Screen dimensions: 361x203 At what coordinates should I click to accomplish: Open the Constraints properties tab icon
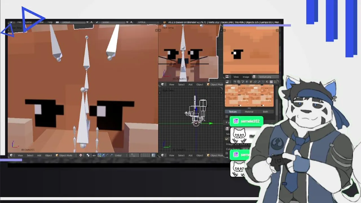(255, 82)
